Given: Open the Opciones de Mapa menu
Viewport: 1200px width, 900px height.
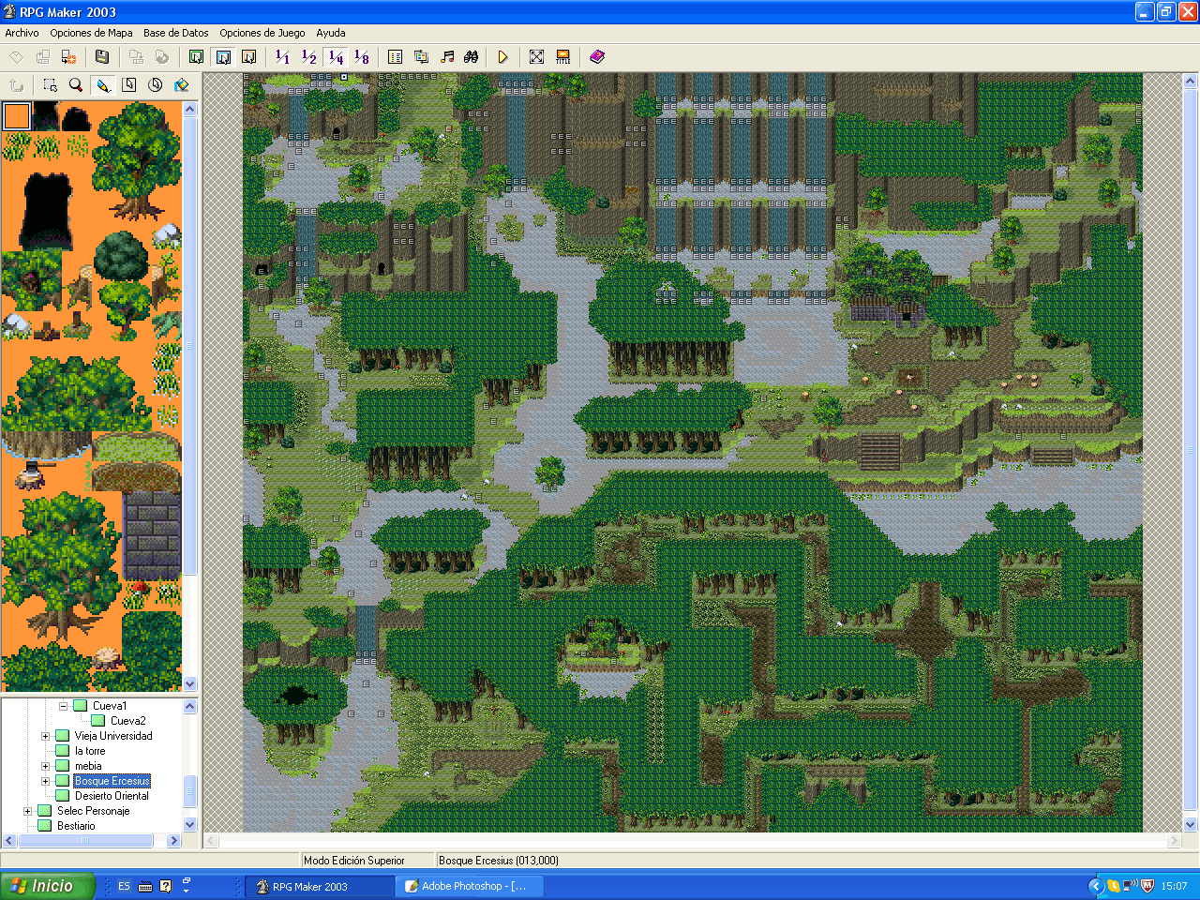Looking at the screenshot, I should point(91,33).
